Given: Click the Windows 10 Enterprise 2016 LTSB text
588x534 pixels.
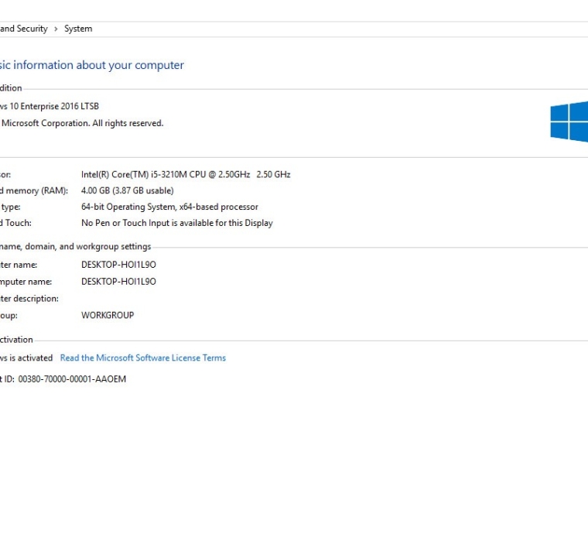Looking at the screenshot, I should click(50, 106).
